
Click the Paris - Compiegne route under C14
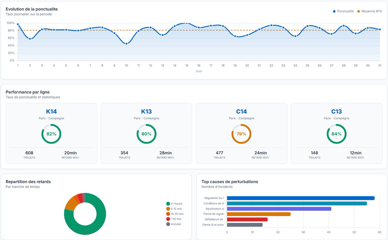(242, 118)
